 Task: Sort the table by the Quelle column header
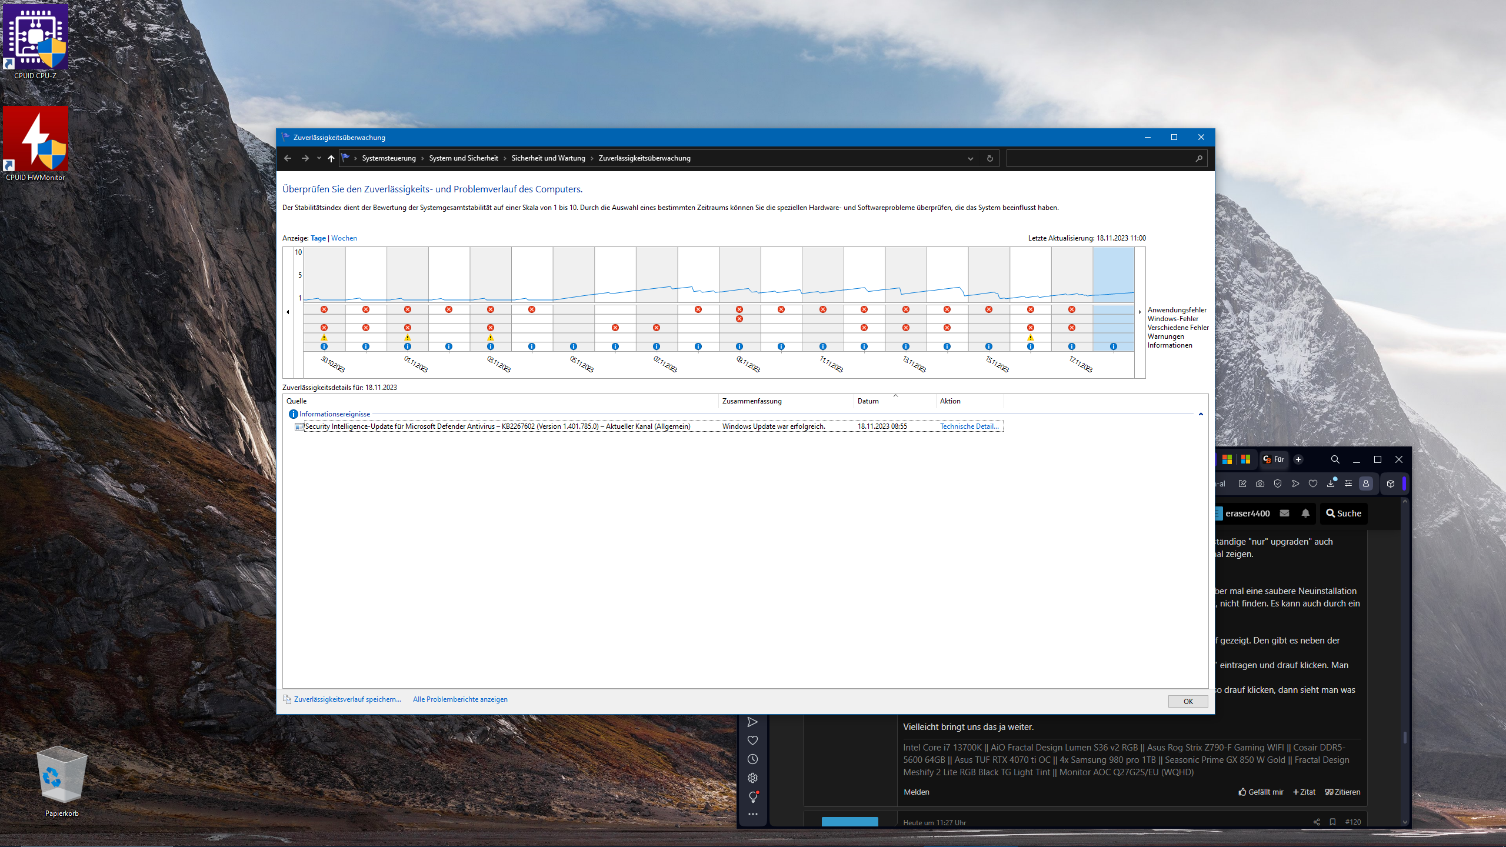click(x=501, y=401)
